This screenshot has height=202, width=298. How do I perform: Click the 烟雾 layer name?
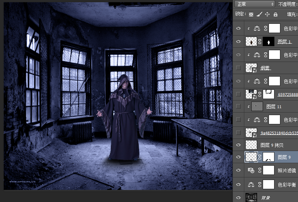coord(265,68)
